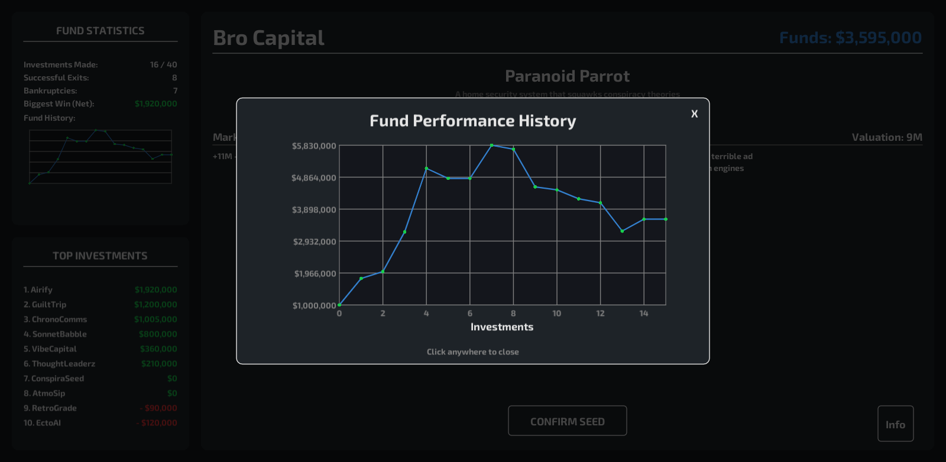Screen dimensions: 946x462
Task: Click the dip data point at investment 13
Action: pyautogui.click(x=622, y=231)
